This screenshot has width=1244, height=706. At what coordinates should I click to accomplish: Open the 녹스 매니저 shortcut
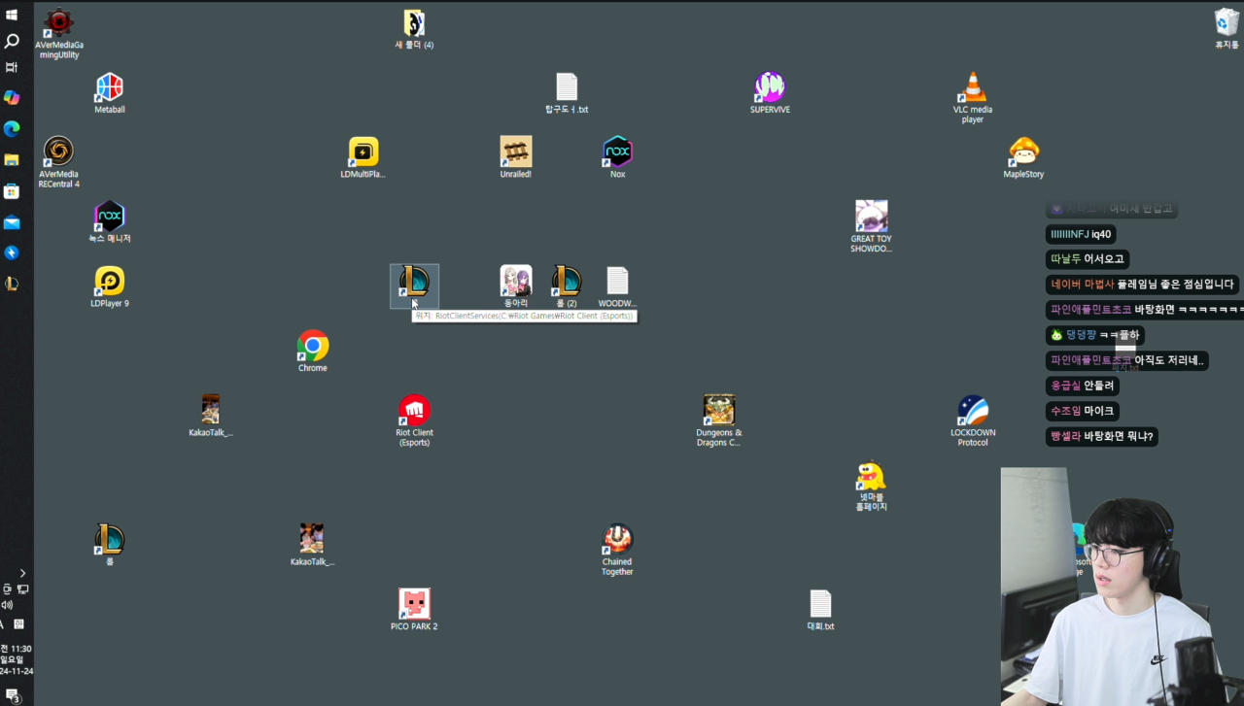109,222
